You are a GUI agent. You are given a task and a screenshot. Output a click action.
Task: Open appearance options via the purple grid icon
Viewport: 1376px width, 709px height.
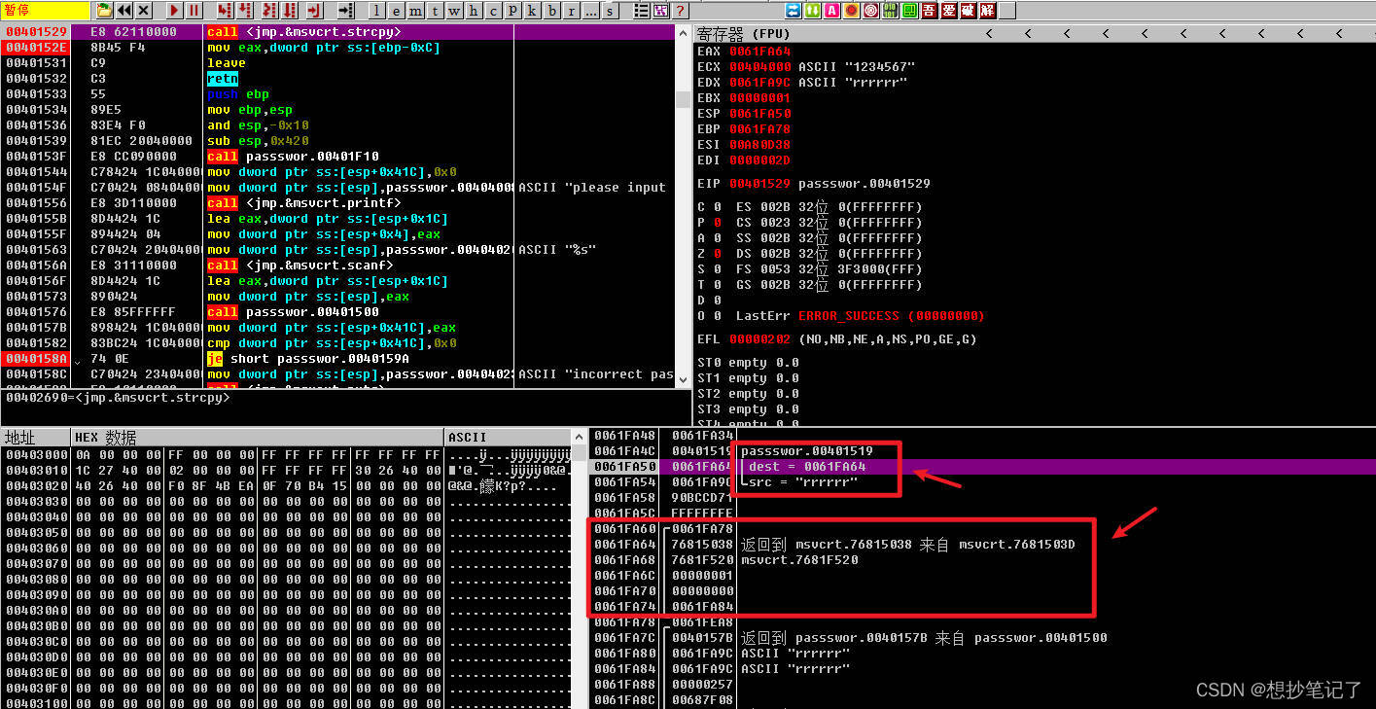tap(660, 11)
